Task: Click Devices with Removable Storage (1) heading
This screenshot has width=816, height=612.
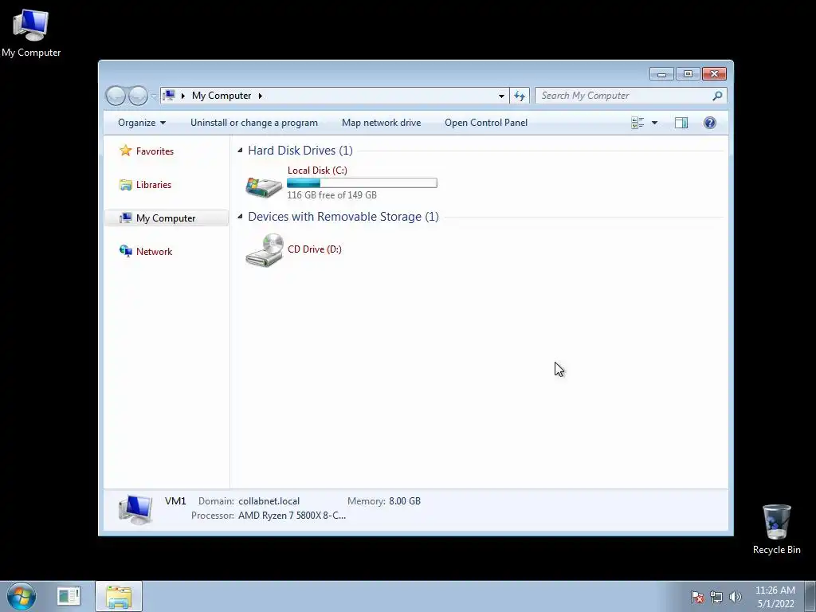Action: pyautogui.click(x=343, y=217)
